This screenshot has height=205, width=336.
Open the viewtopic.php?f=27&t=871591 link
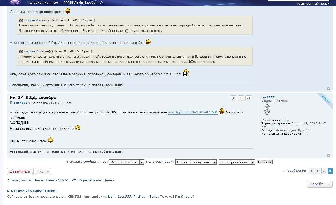click(x=193, y=112)
